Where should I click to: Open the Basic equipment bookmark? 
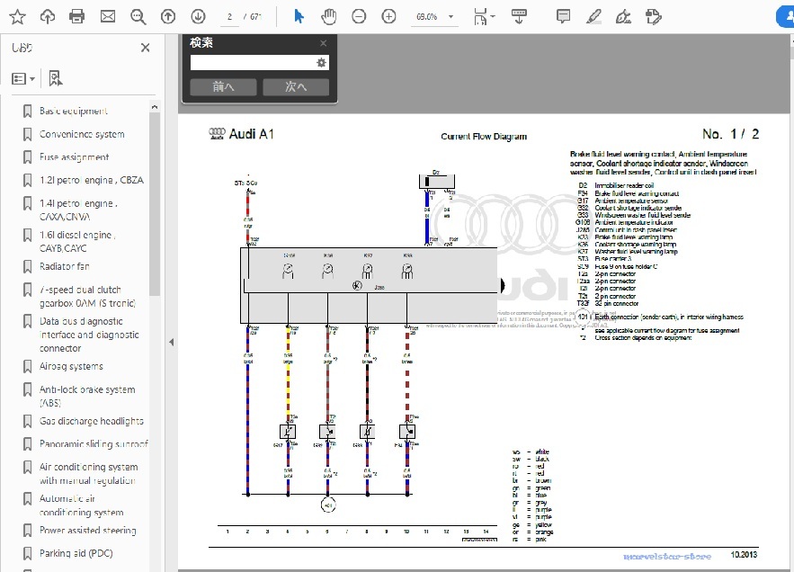(x=74, y=111)
